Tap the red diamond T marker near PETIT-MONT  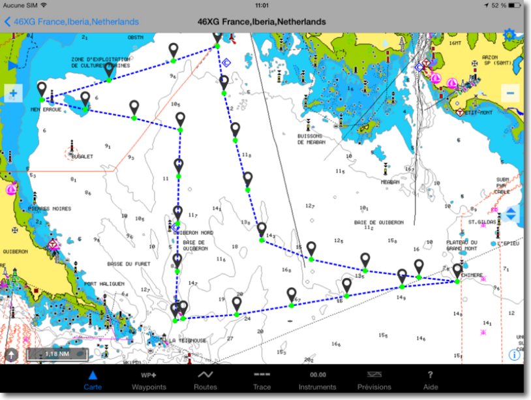pos(459,112)
